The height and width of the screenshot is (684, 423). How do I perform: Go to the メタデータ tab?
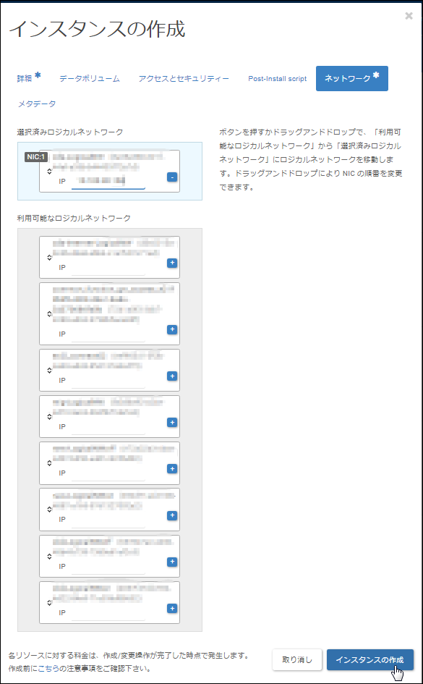coord(37,104)
